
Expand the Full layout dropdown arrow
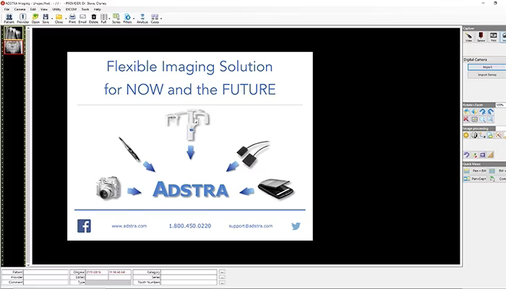[x=109, y=18]
